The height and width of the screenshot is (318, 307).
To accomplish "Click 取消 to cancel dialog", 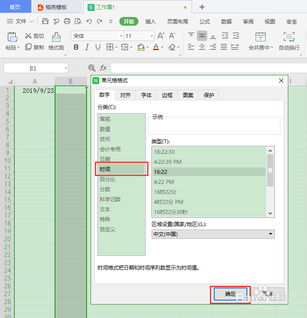I will pos(267,294).
